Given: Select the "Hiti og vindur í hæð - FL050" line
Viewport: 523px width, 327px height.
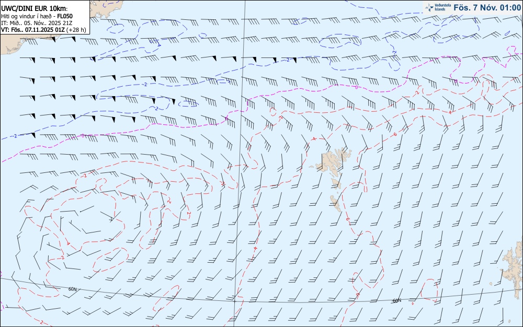Looking at the screenshot, I should [x=37, y=16].
